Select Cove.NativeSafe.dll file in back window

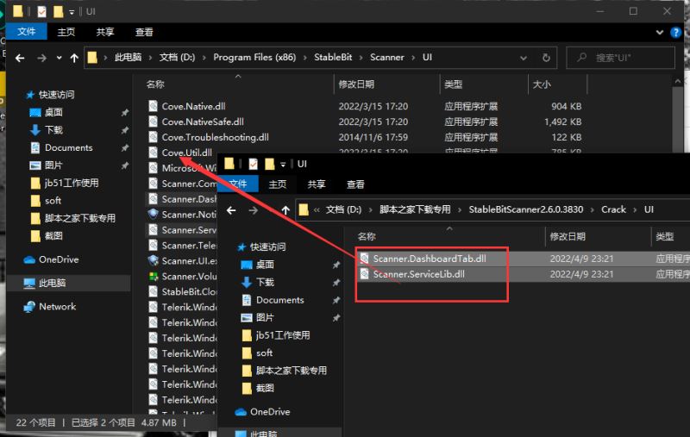[203, 122]
